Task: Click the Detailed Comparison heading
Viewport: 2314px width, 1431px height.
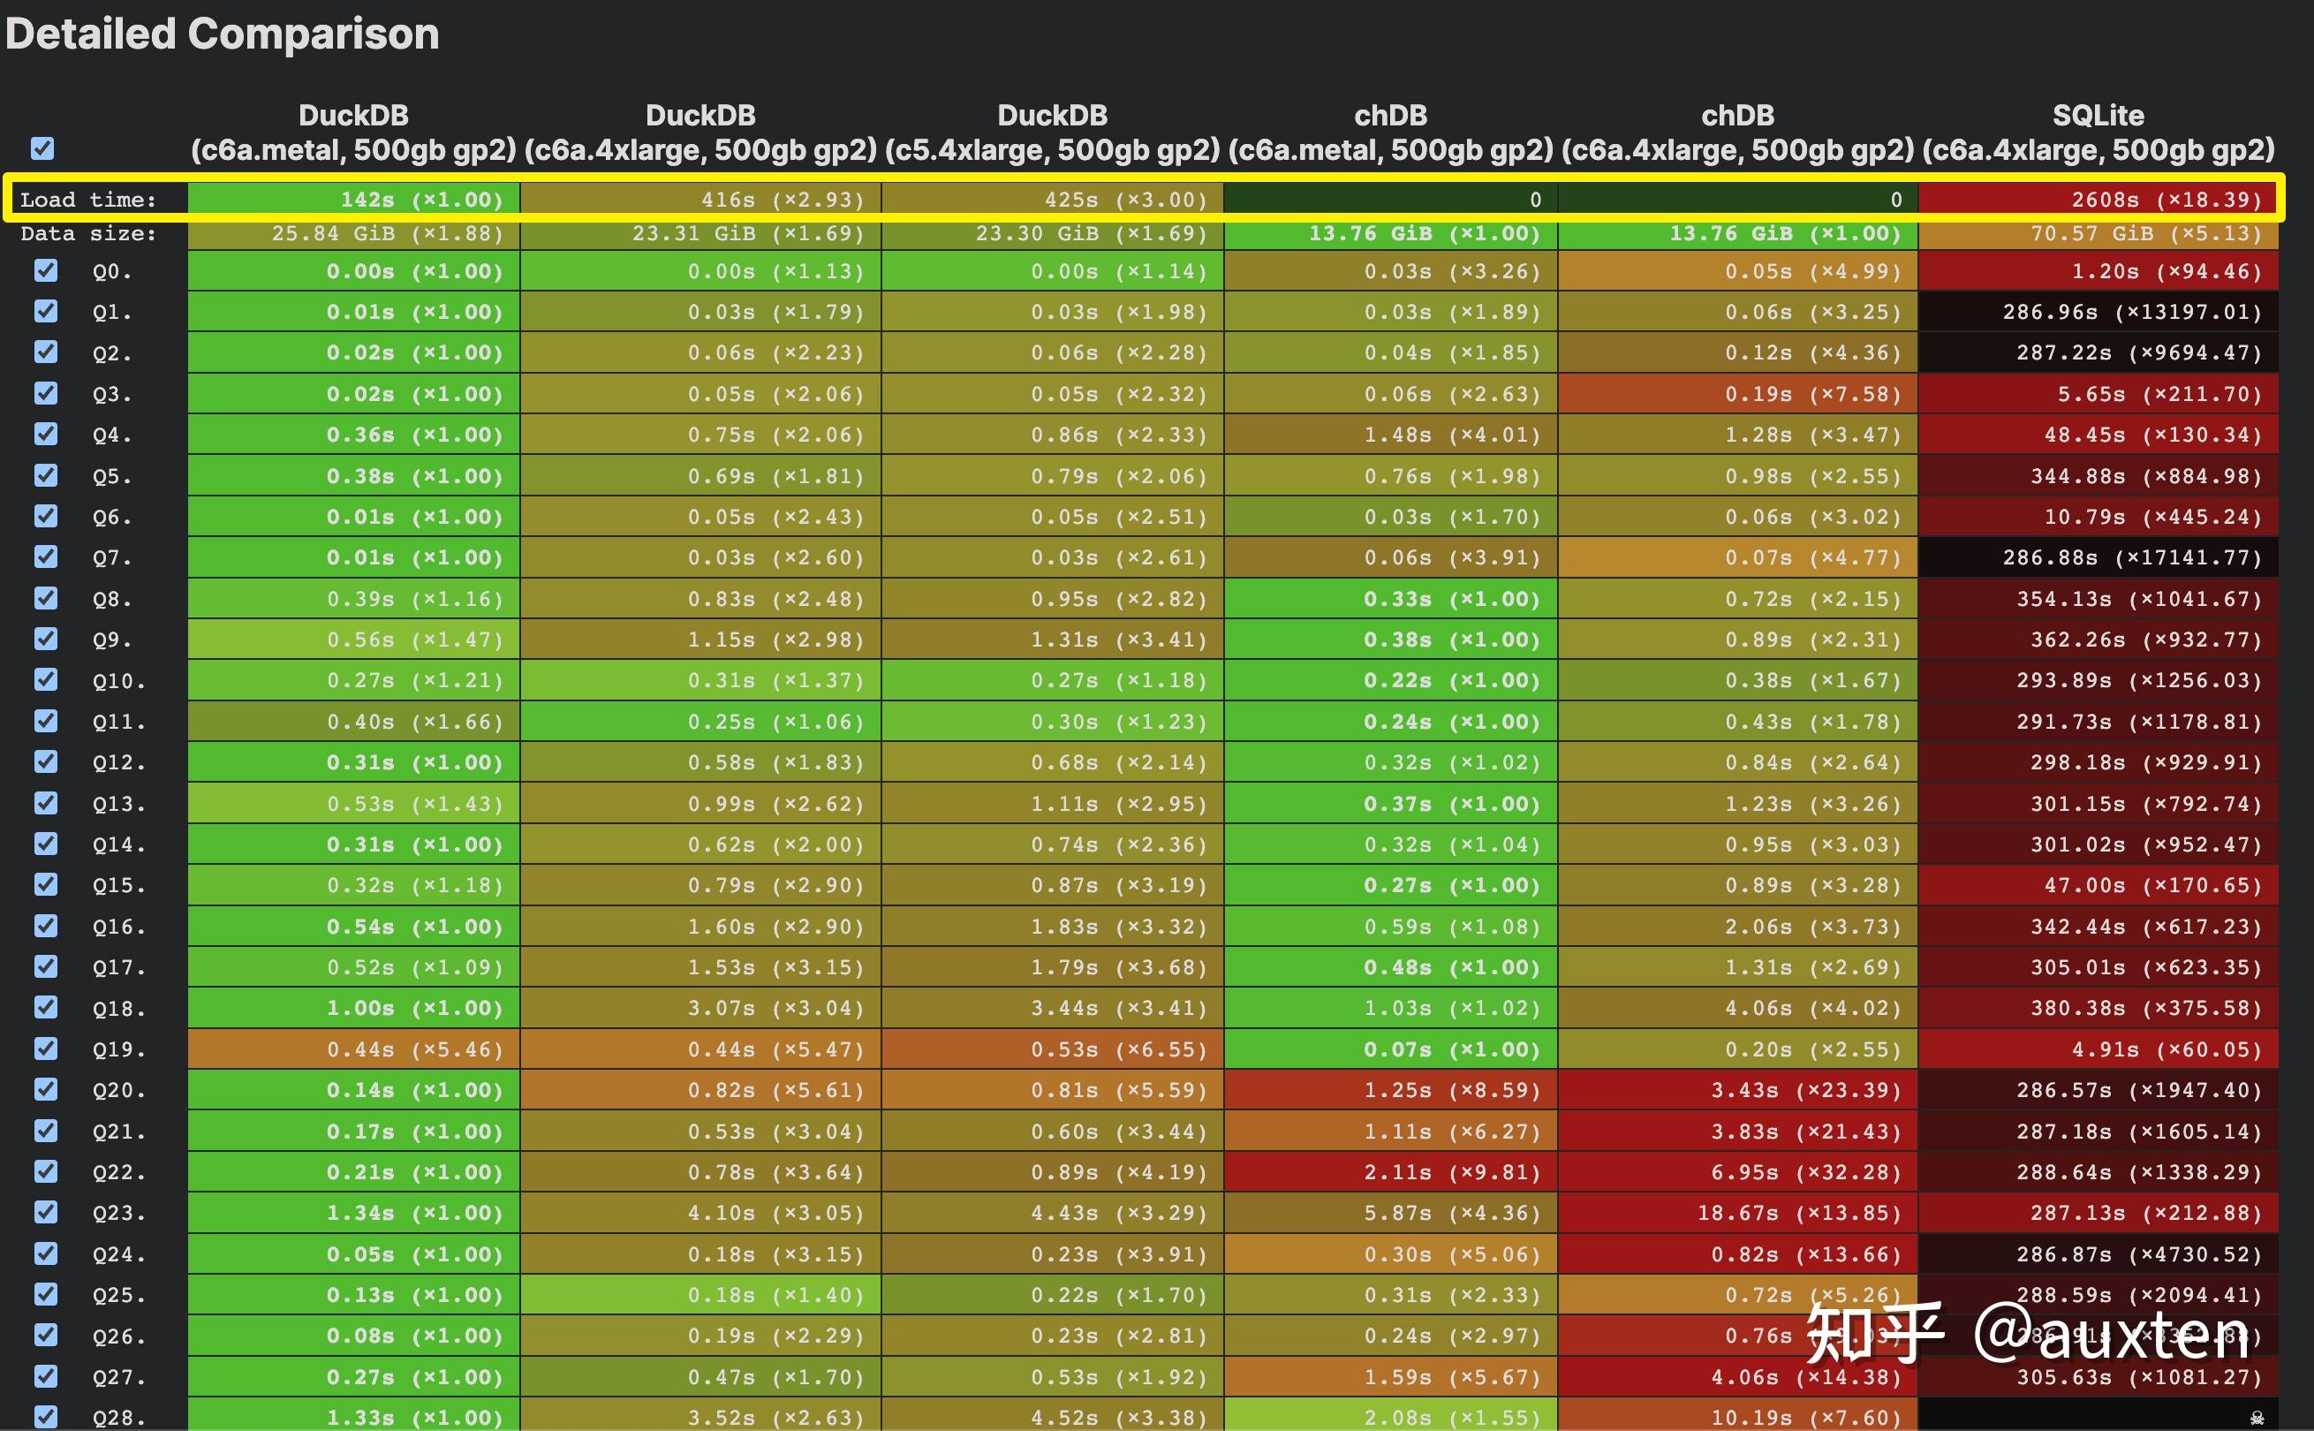Action: pyautogui.click(x=223, y=34)
